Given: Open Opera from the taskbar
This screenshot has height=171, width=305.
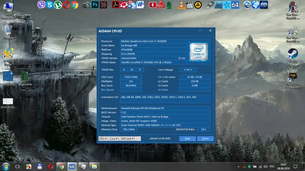Looking at the screenshot, I should point(51,166).
